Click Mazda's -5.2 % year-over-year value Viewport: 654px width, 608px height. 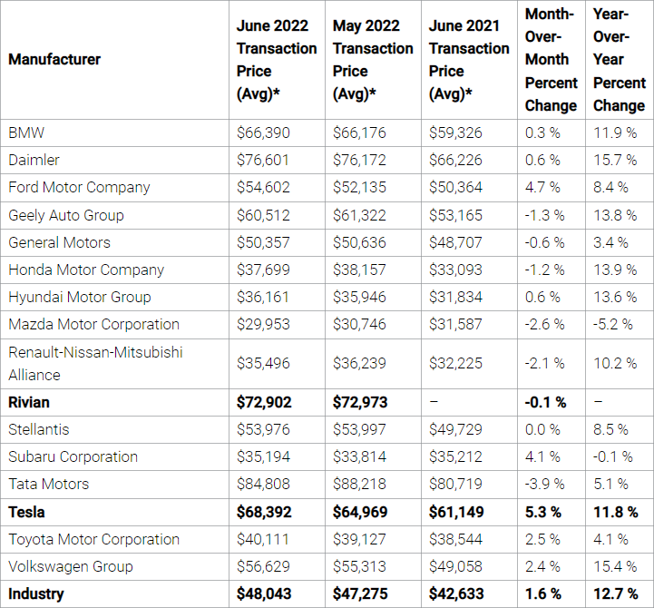point(615,324)
